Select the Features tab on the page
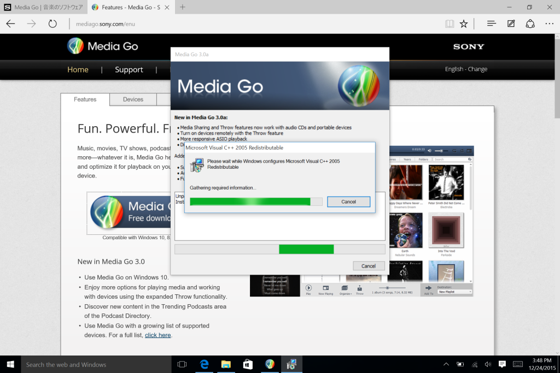The image size is (560, 373). 85,99
